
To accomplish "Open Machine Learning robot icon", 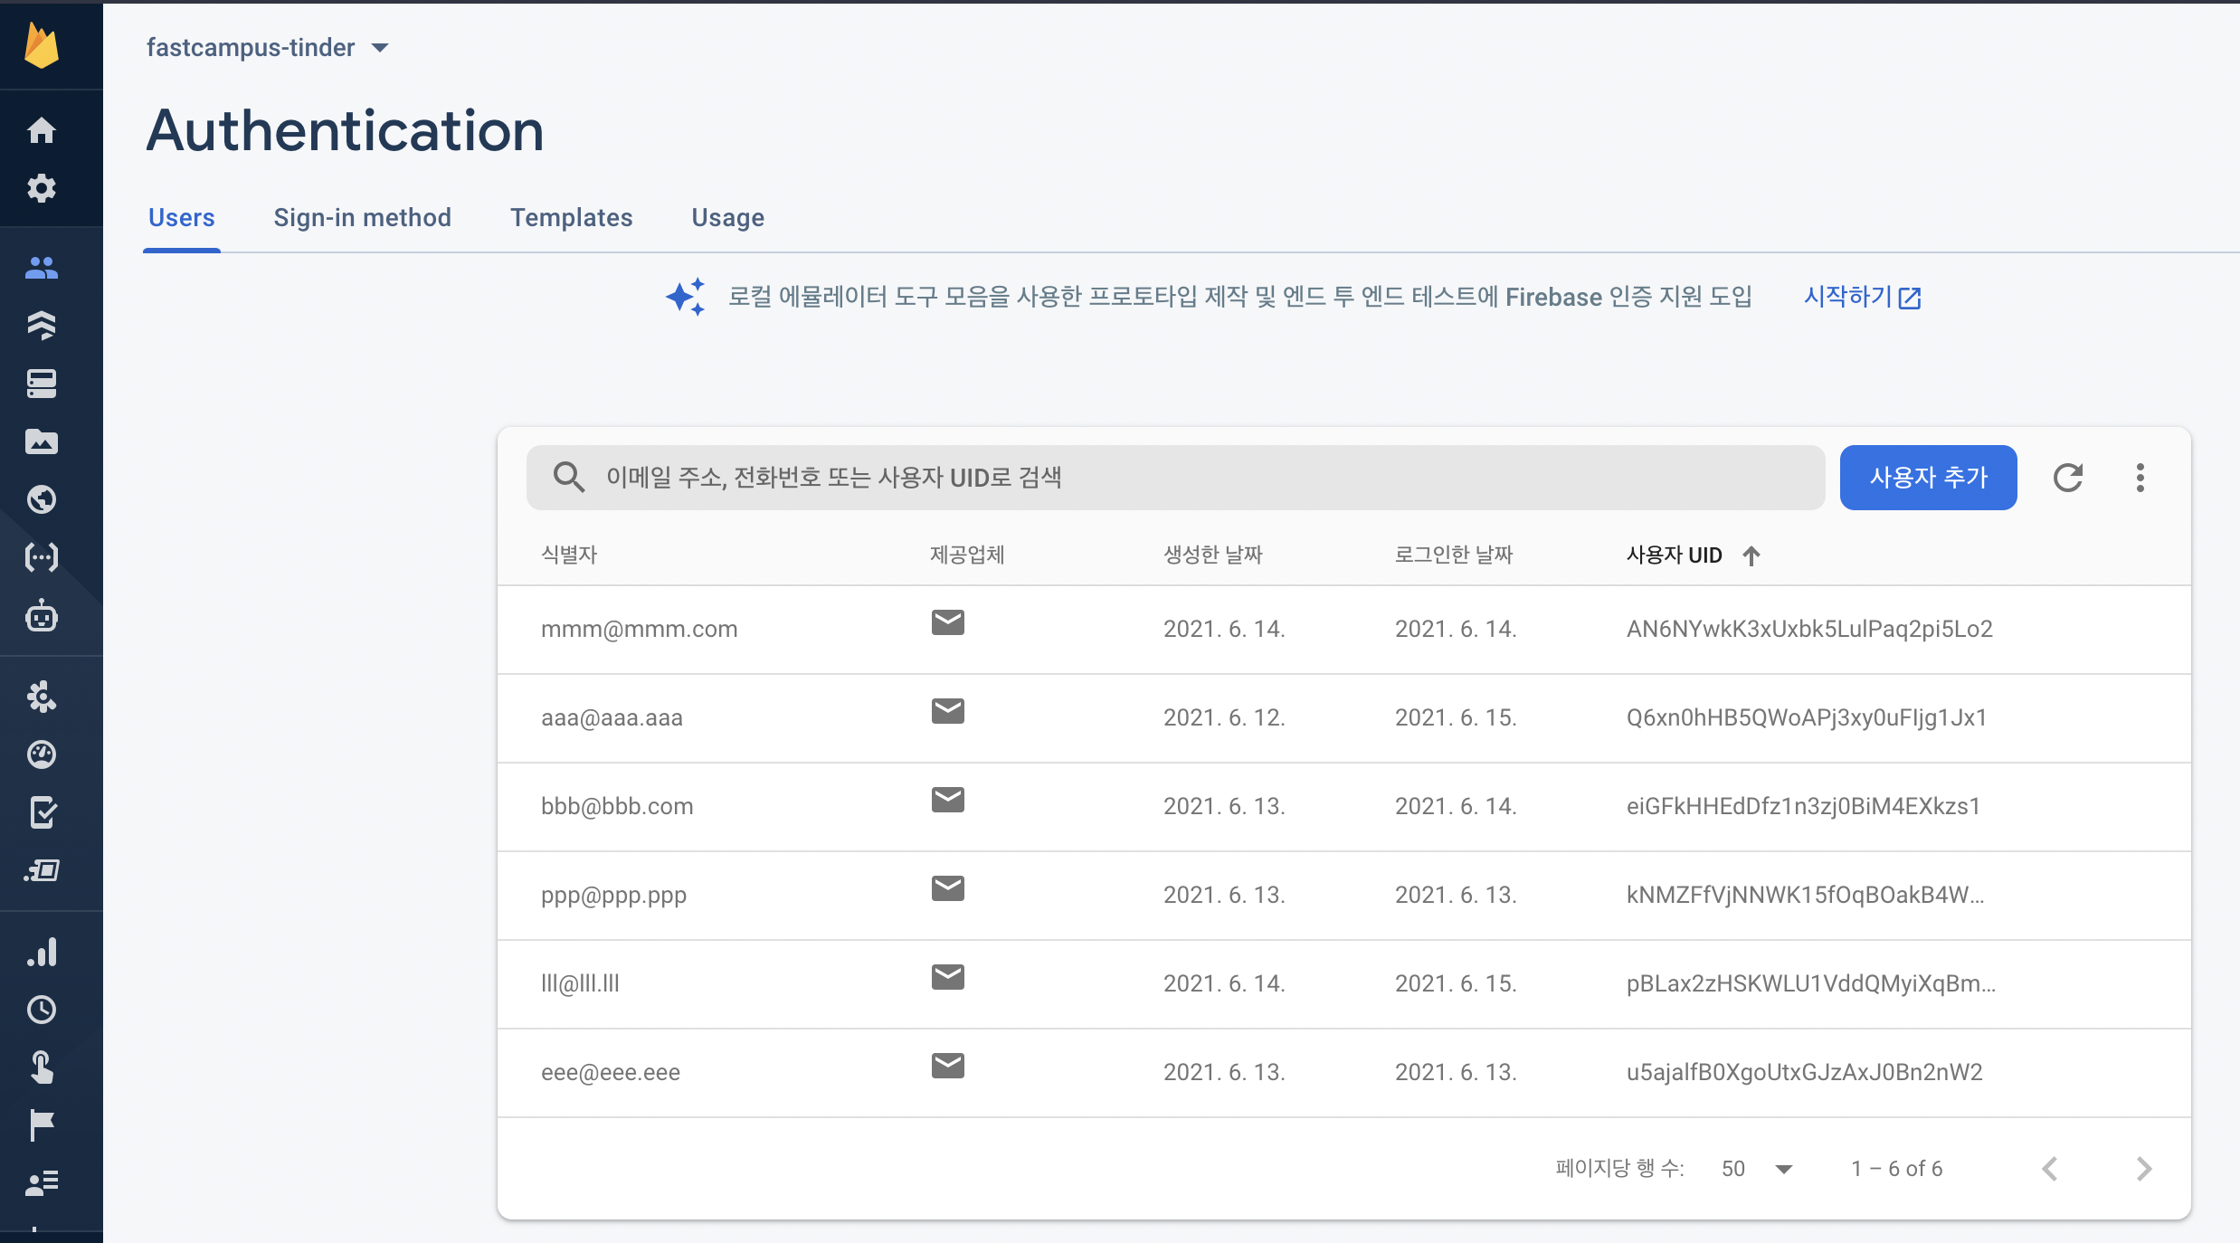I will point(42,617).
